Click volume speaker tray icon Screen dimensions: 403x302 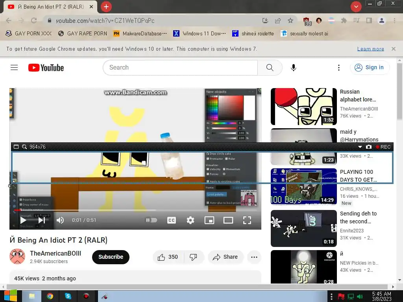click(360, 296)
